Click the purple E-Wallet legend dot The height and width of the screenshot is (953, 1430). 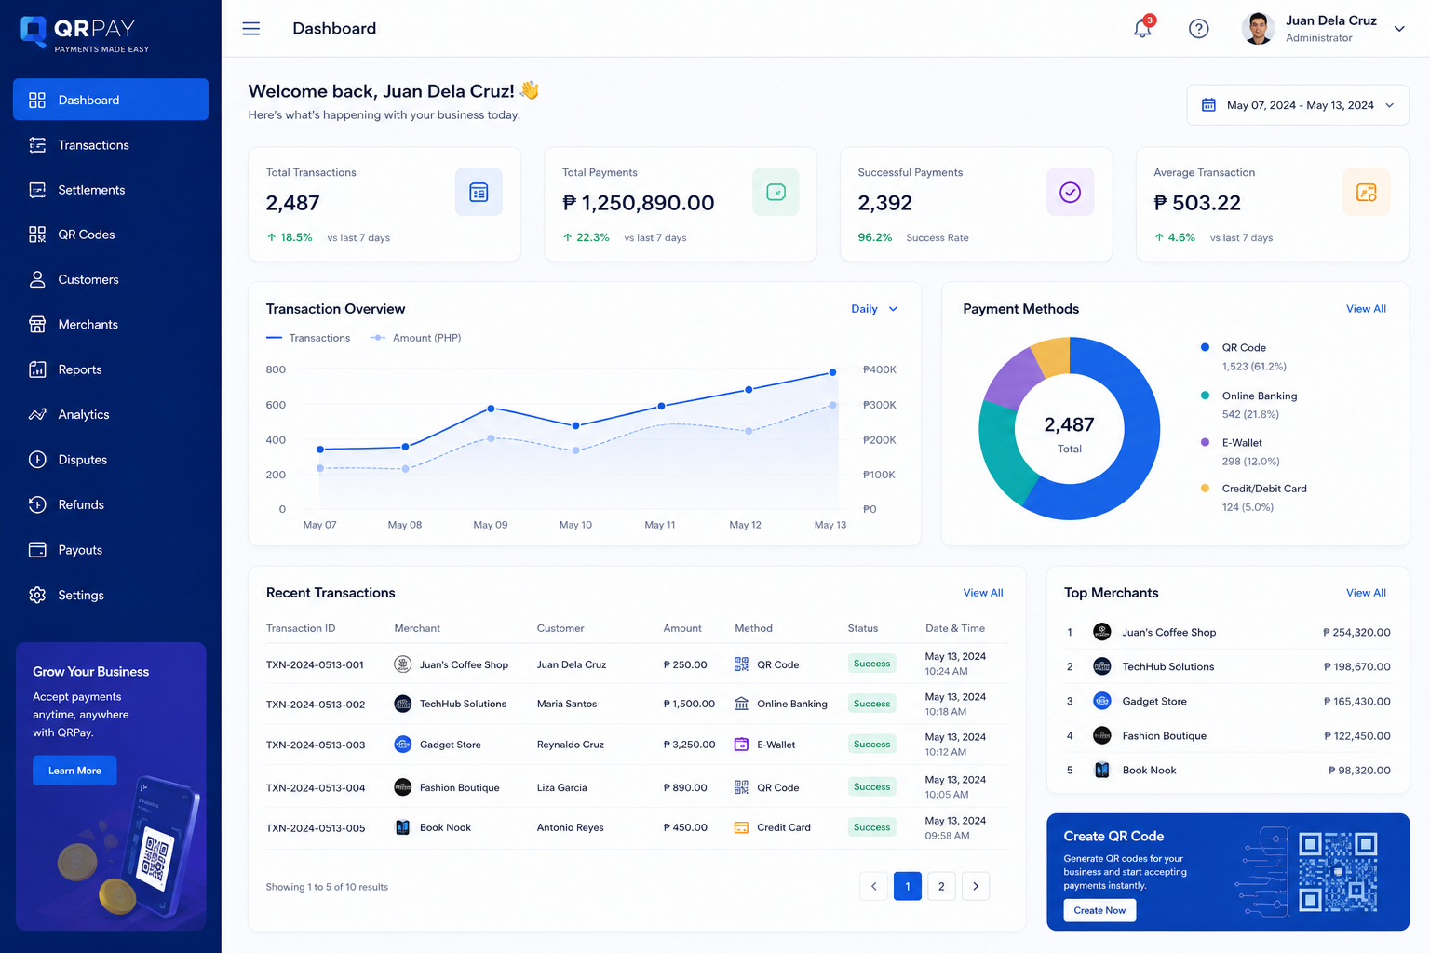(x=1205, y=442)
